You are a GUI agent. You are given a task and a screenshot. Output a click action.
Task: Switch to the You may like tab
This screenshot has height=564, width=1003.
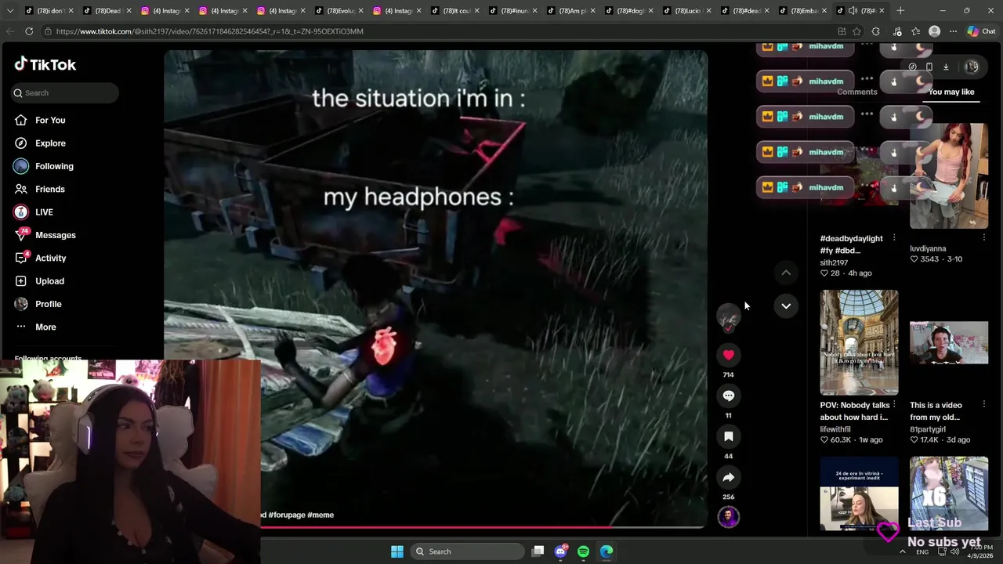[951, 92]
